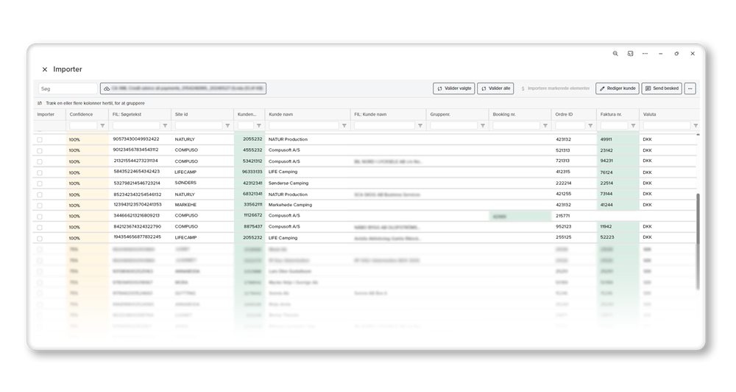Click the Rediger kunde button

(618, 88)
